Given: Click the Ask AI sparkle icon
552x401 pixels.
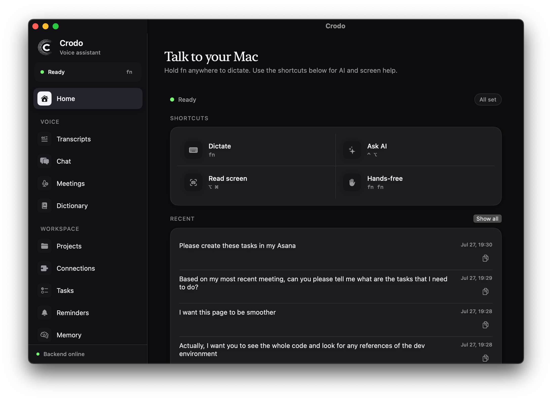Looking at the screenshot, I should tap(352, 150).
